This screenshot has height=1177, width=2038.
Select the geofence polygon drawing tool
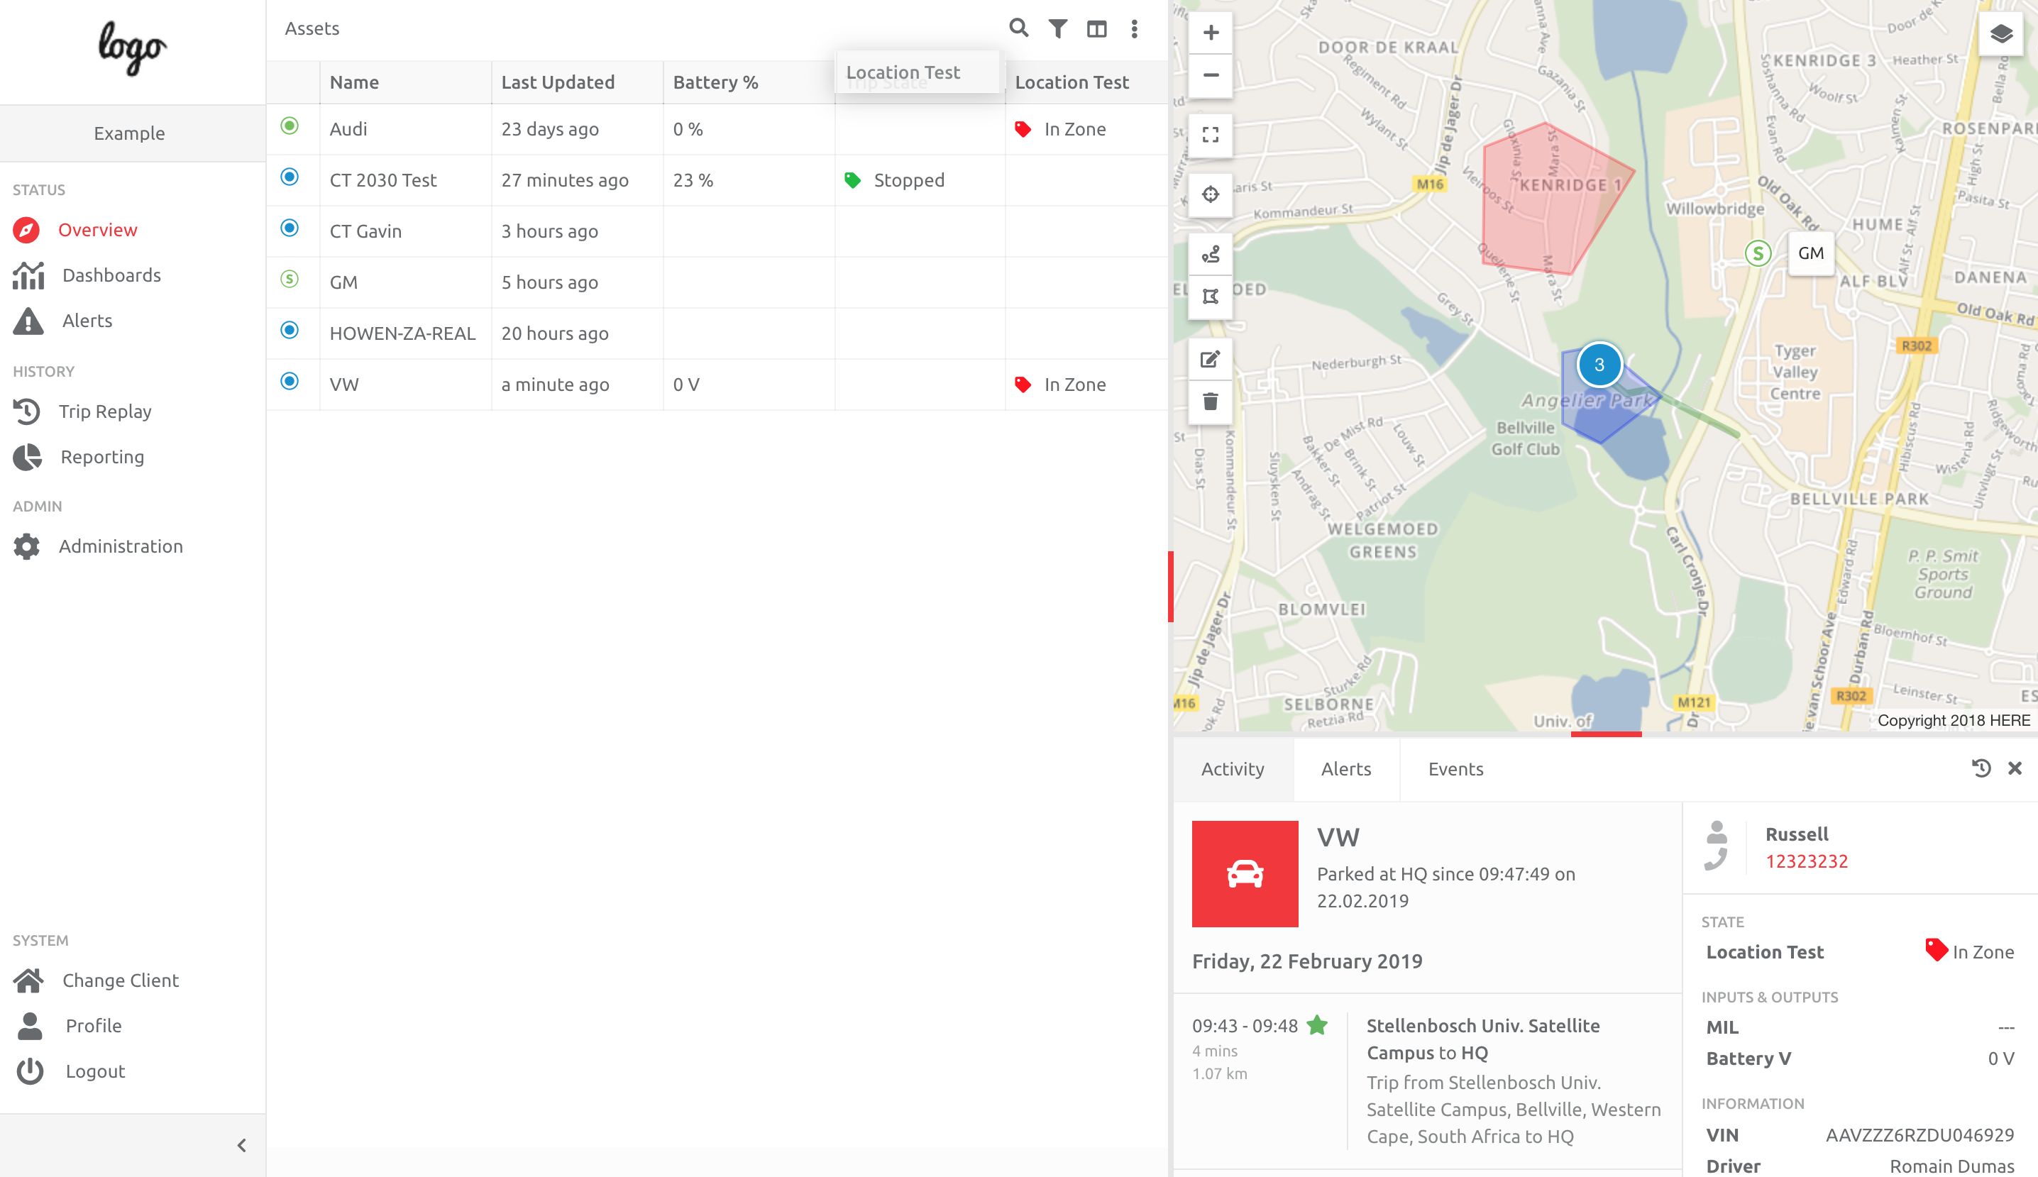tap(1210, 297)
